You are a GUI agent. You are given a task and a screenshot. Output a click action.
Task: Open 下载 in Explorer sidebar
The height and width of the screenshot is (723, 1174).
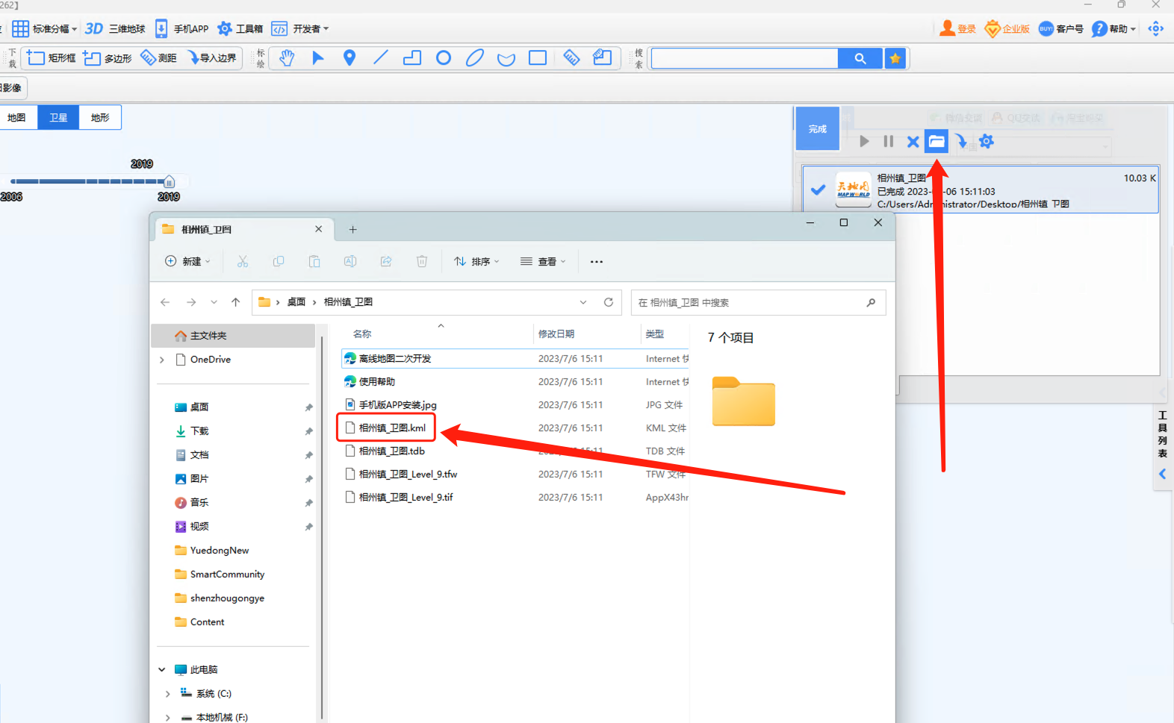click(199, 431)
